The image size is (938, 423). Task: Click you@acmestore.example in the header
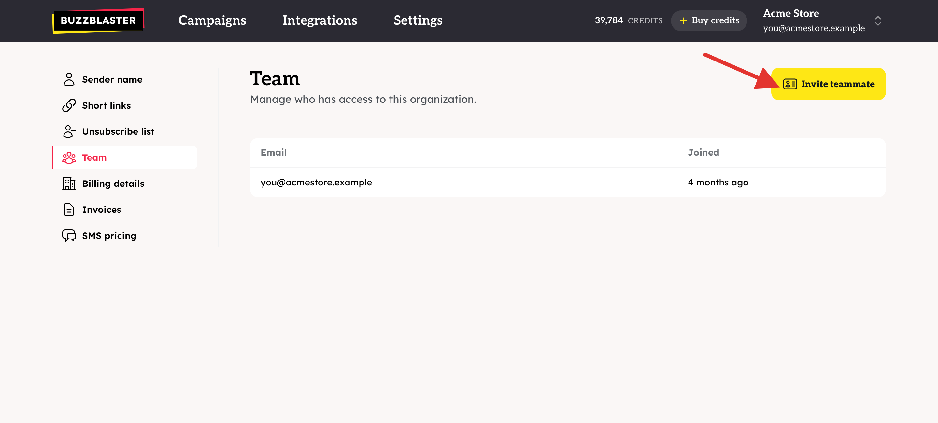[x=814, y=28]
